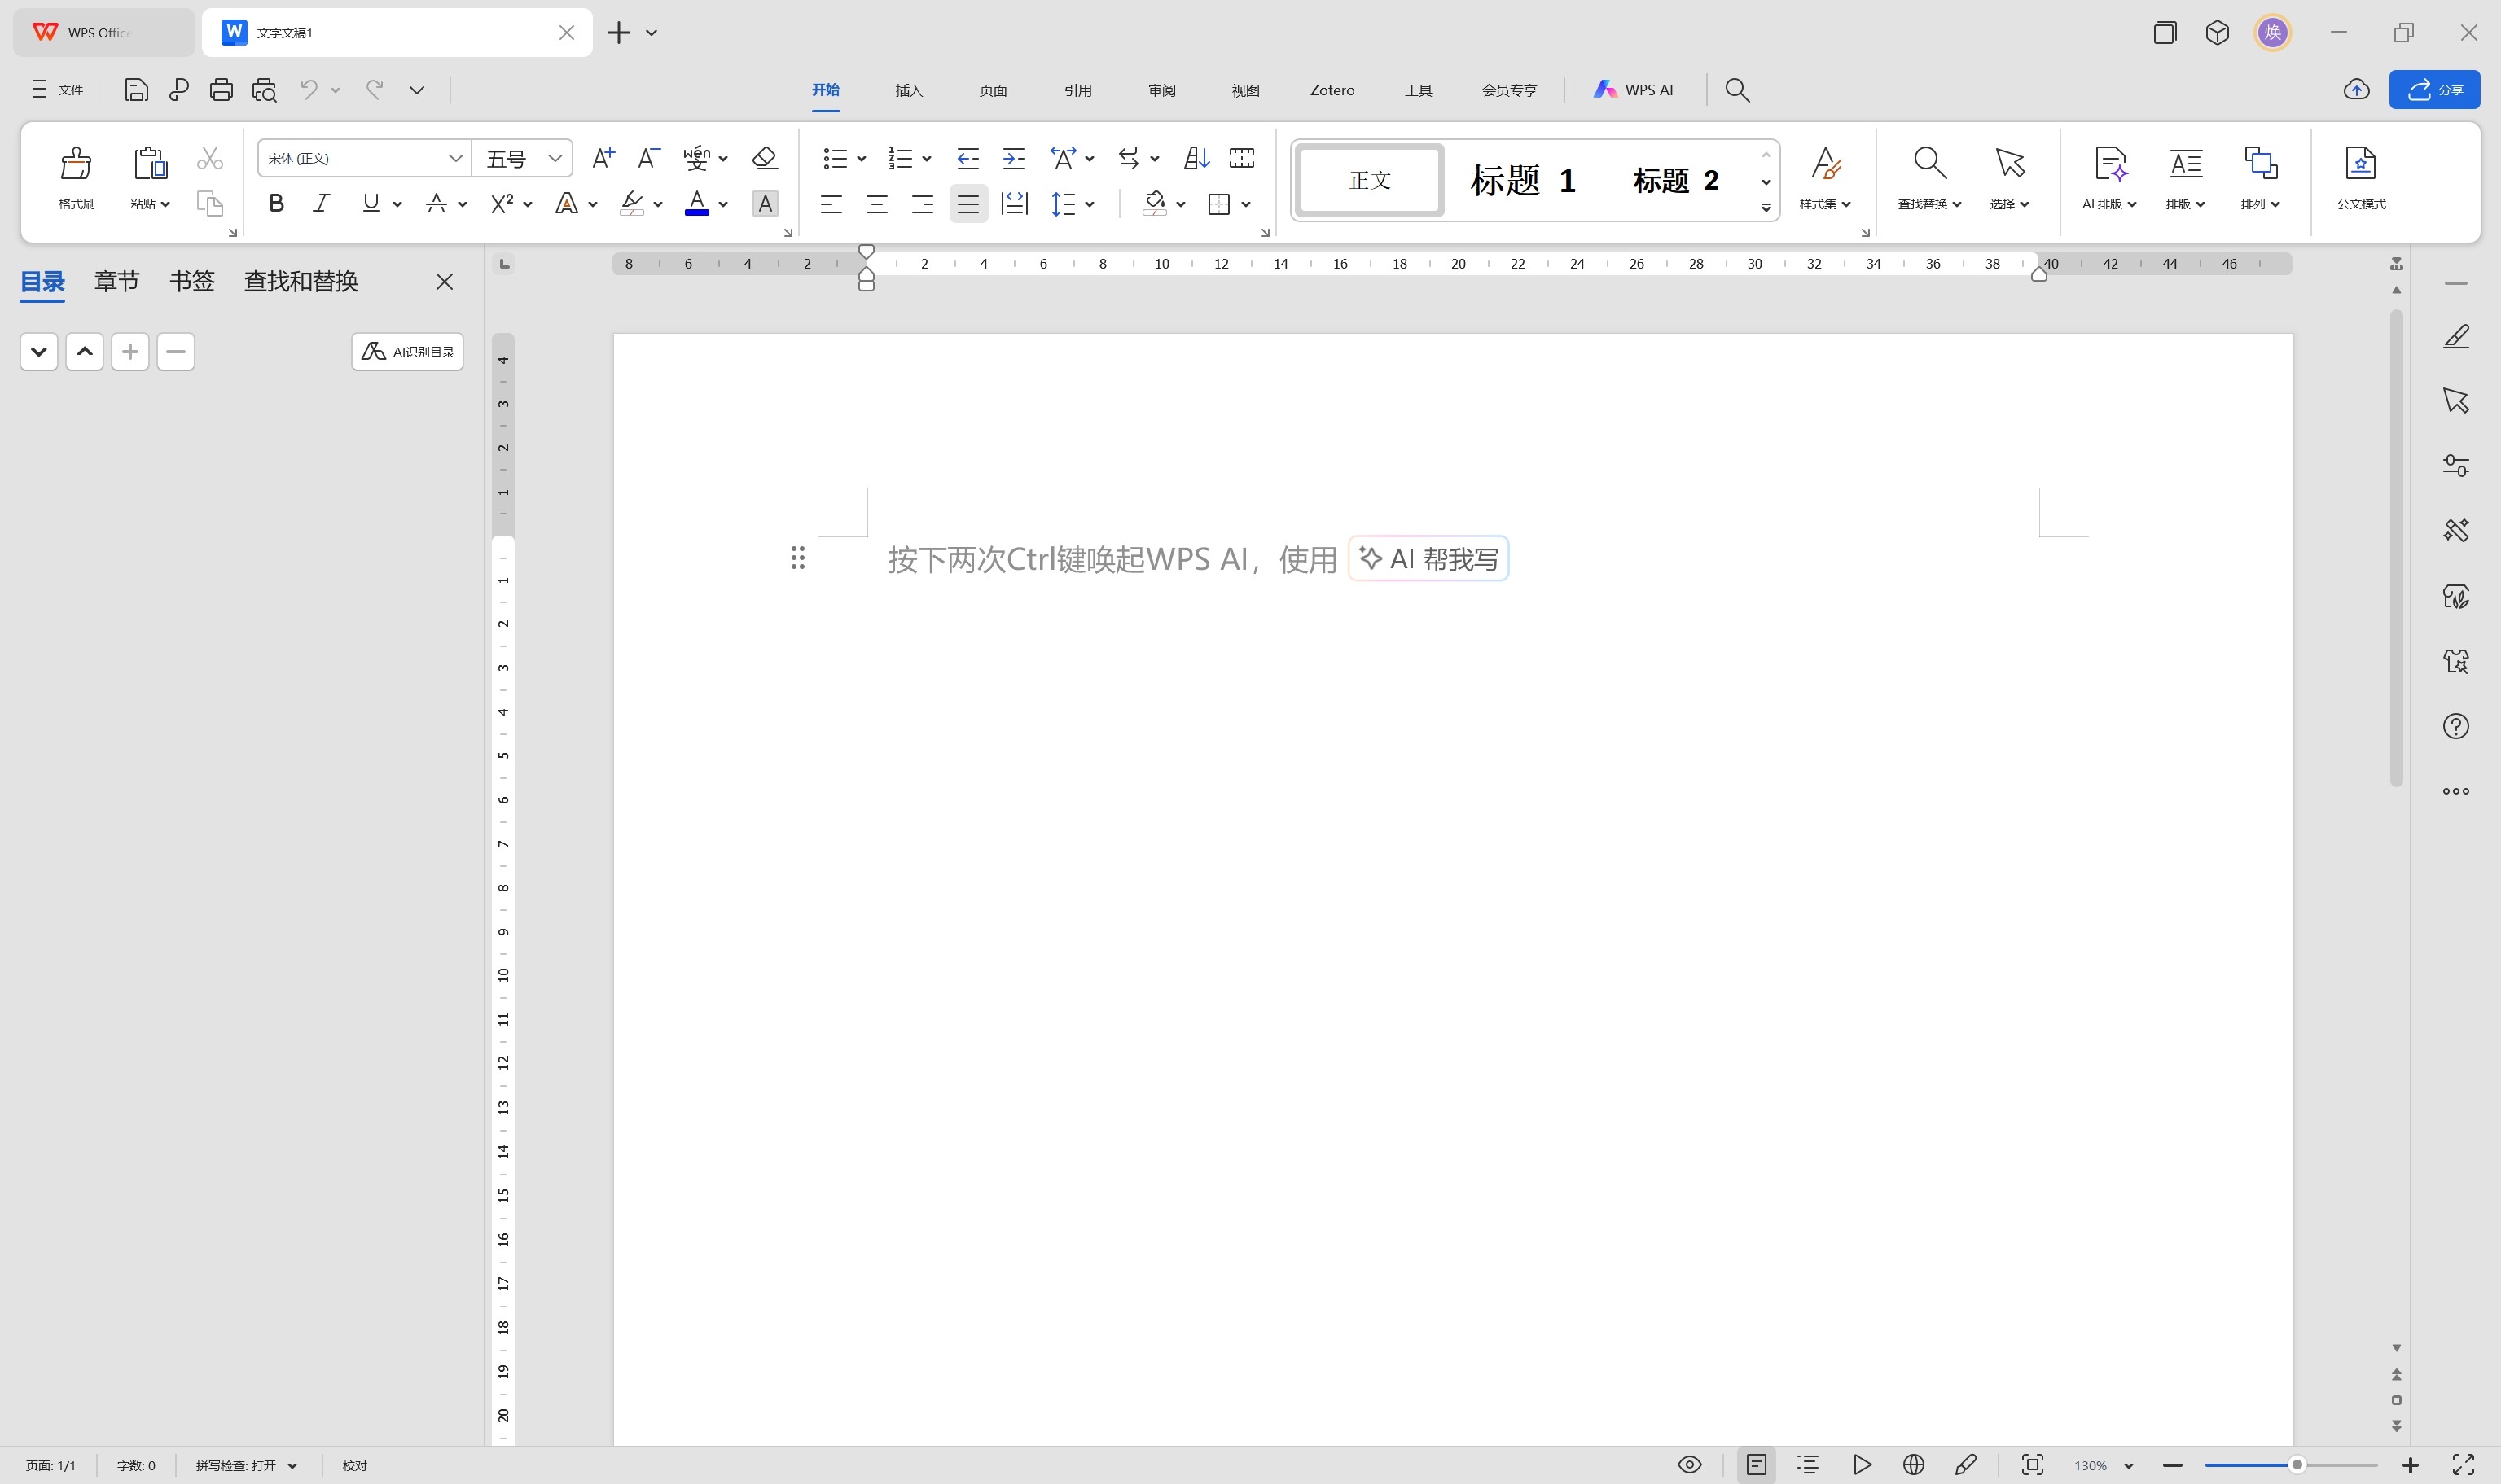Toggle justify alignment

coord(968,204)
